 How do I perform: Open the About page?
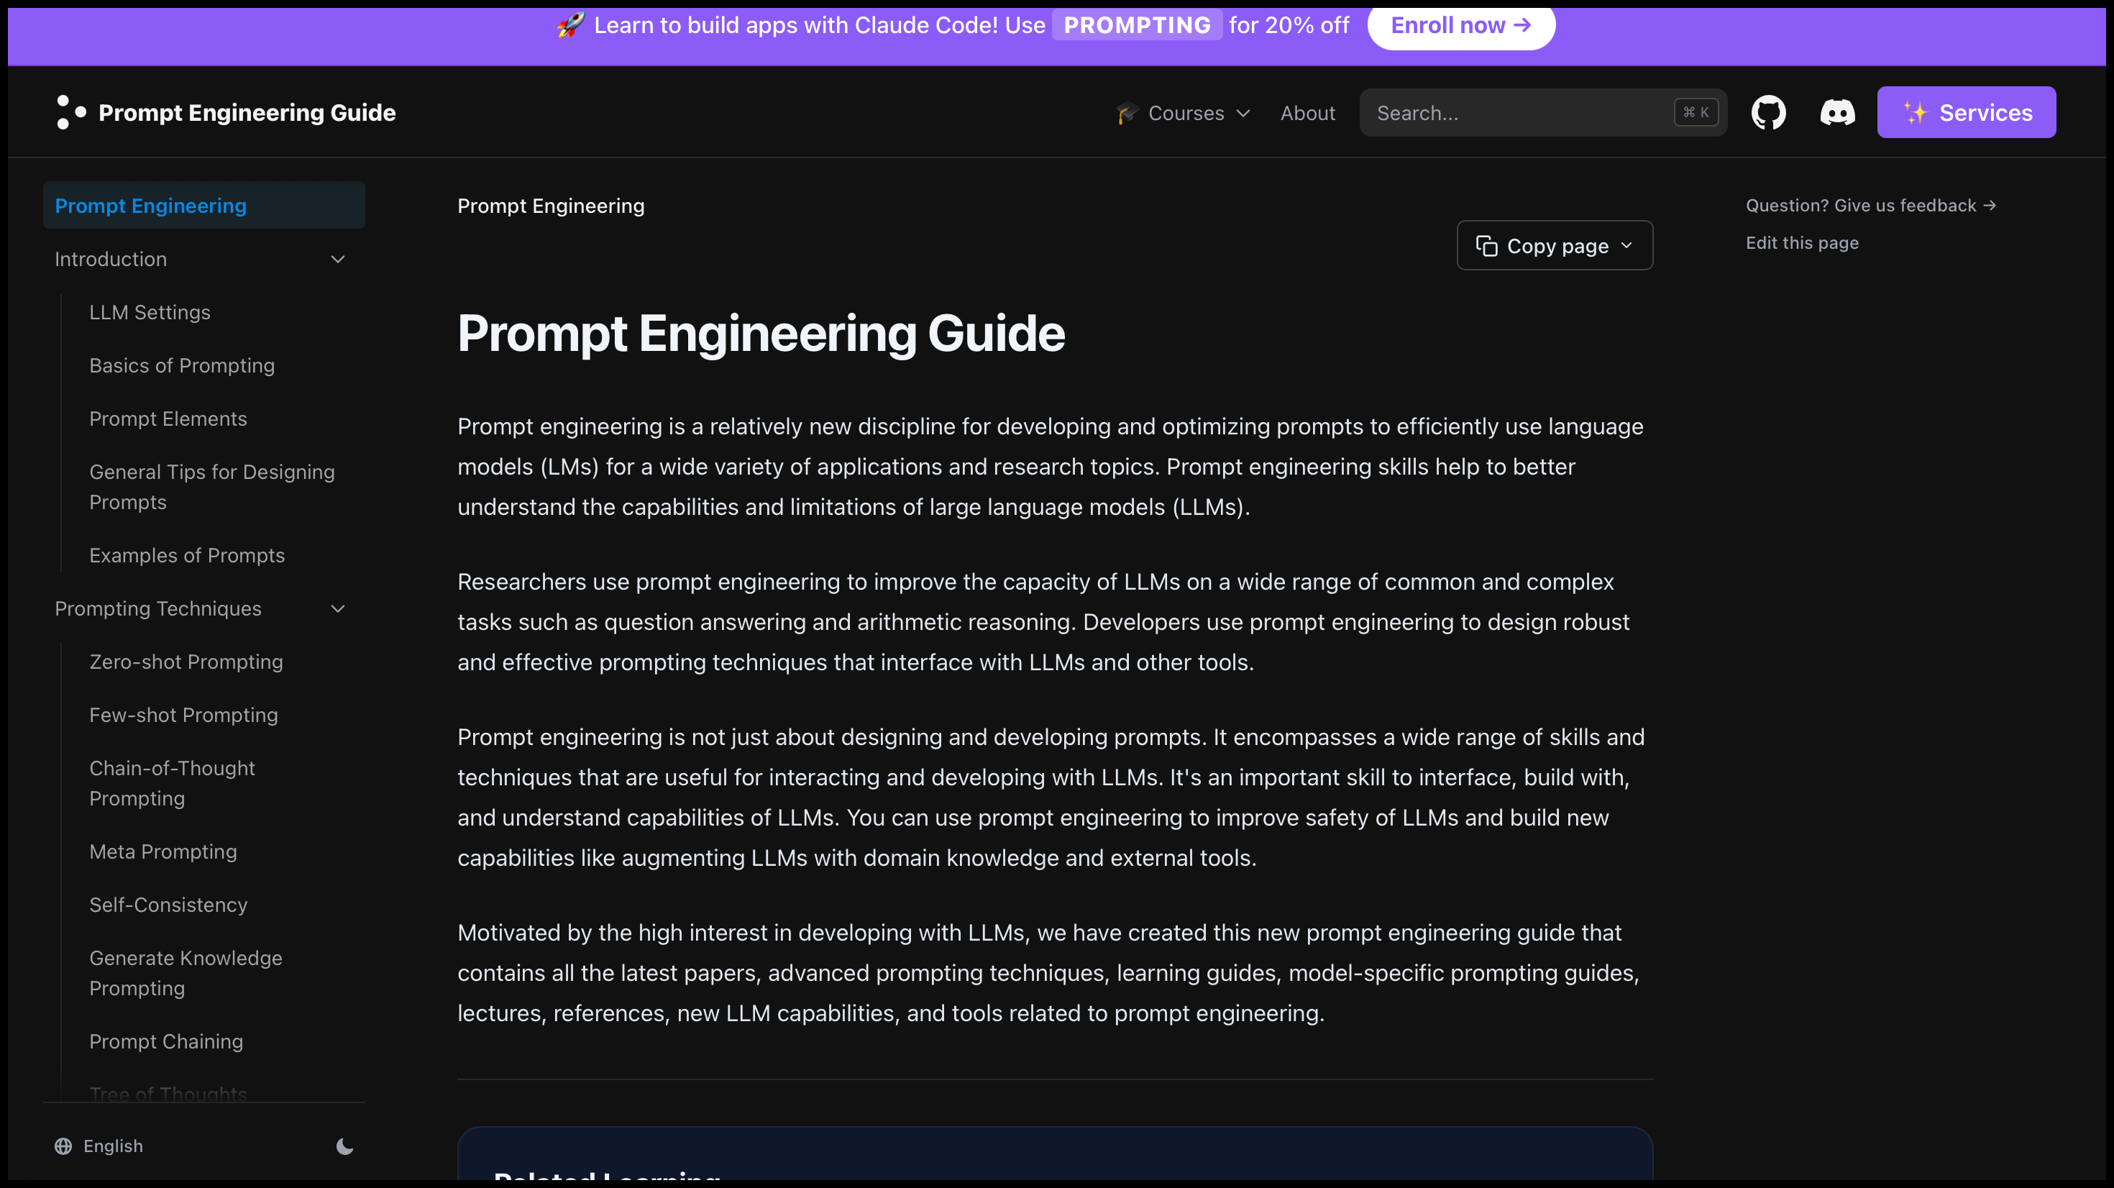click(1307, 114)
